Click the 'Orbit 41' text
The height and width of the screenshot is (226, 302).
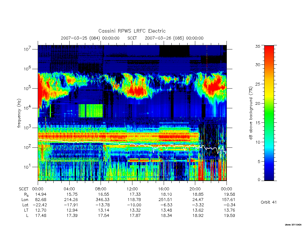[x=268, y=202]
